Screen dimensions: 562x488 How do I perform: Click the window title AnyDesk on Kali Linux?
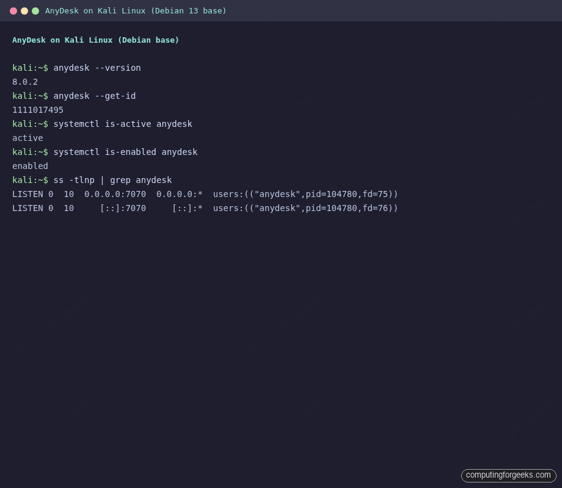tap(135, 10)
